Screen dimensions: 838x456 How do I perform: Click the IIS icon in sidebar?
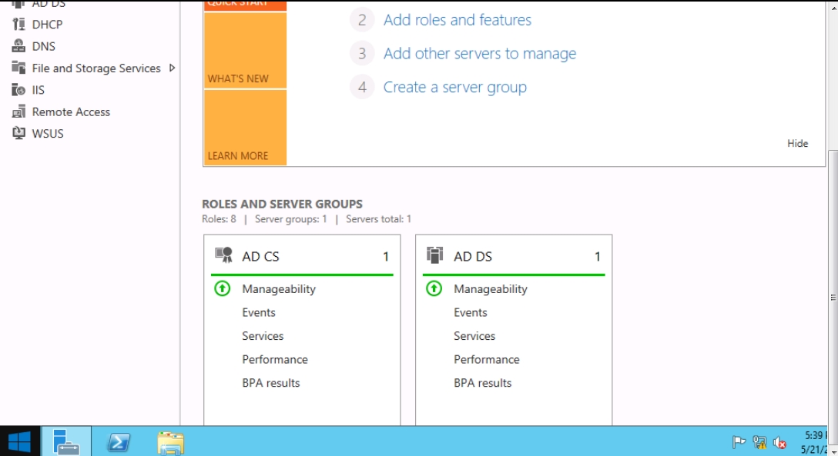(18, 90)
